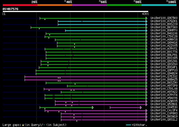
Task: Click the yellow gap marker under UniRef100_C0P8H3 bar
Action: (74, 115)
